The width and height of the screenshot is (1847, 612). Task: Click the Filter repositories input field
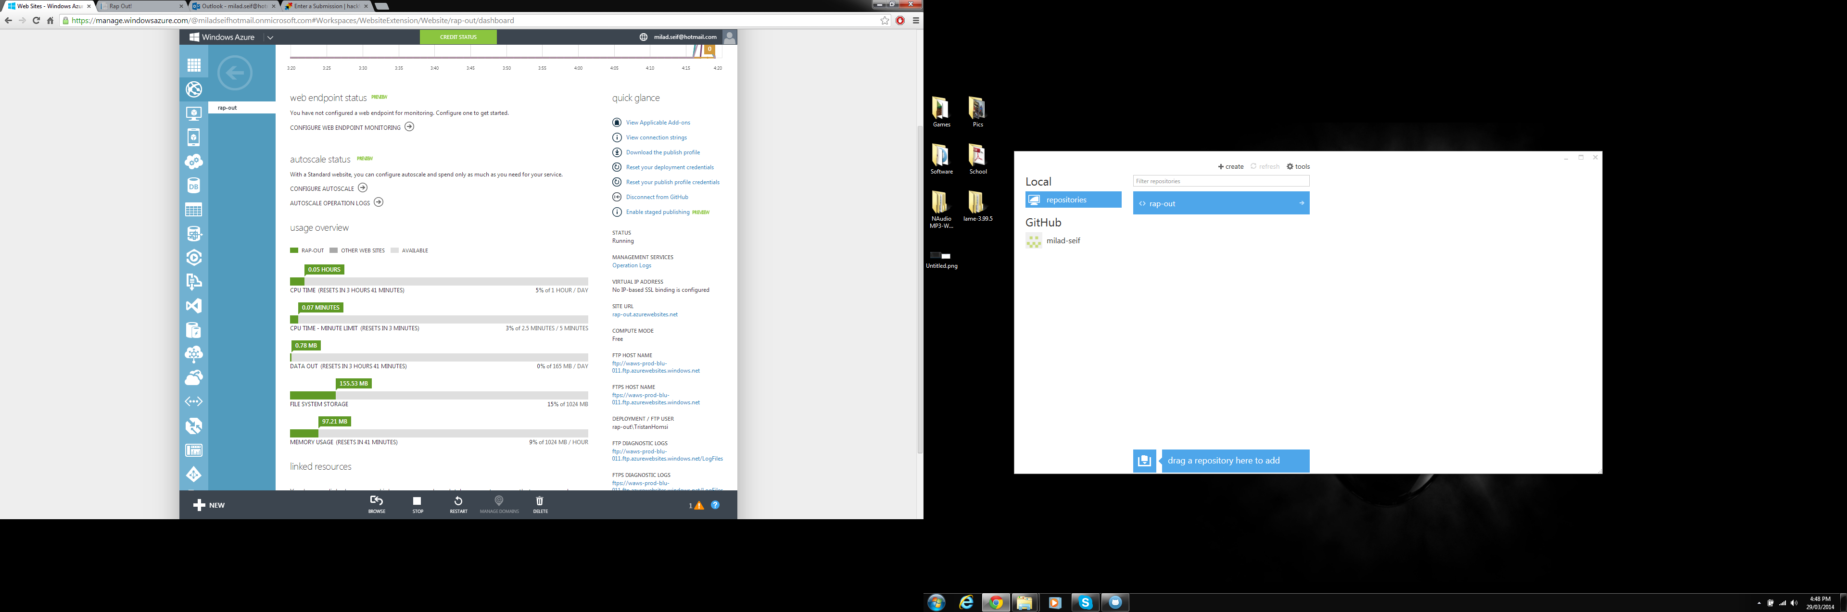[1220, 181]
